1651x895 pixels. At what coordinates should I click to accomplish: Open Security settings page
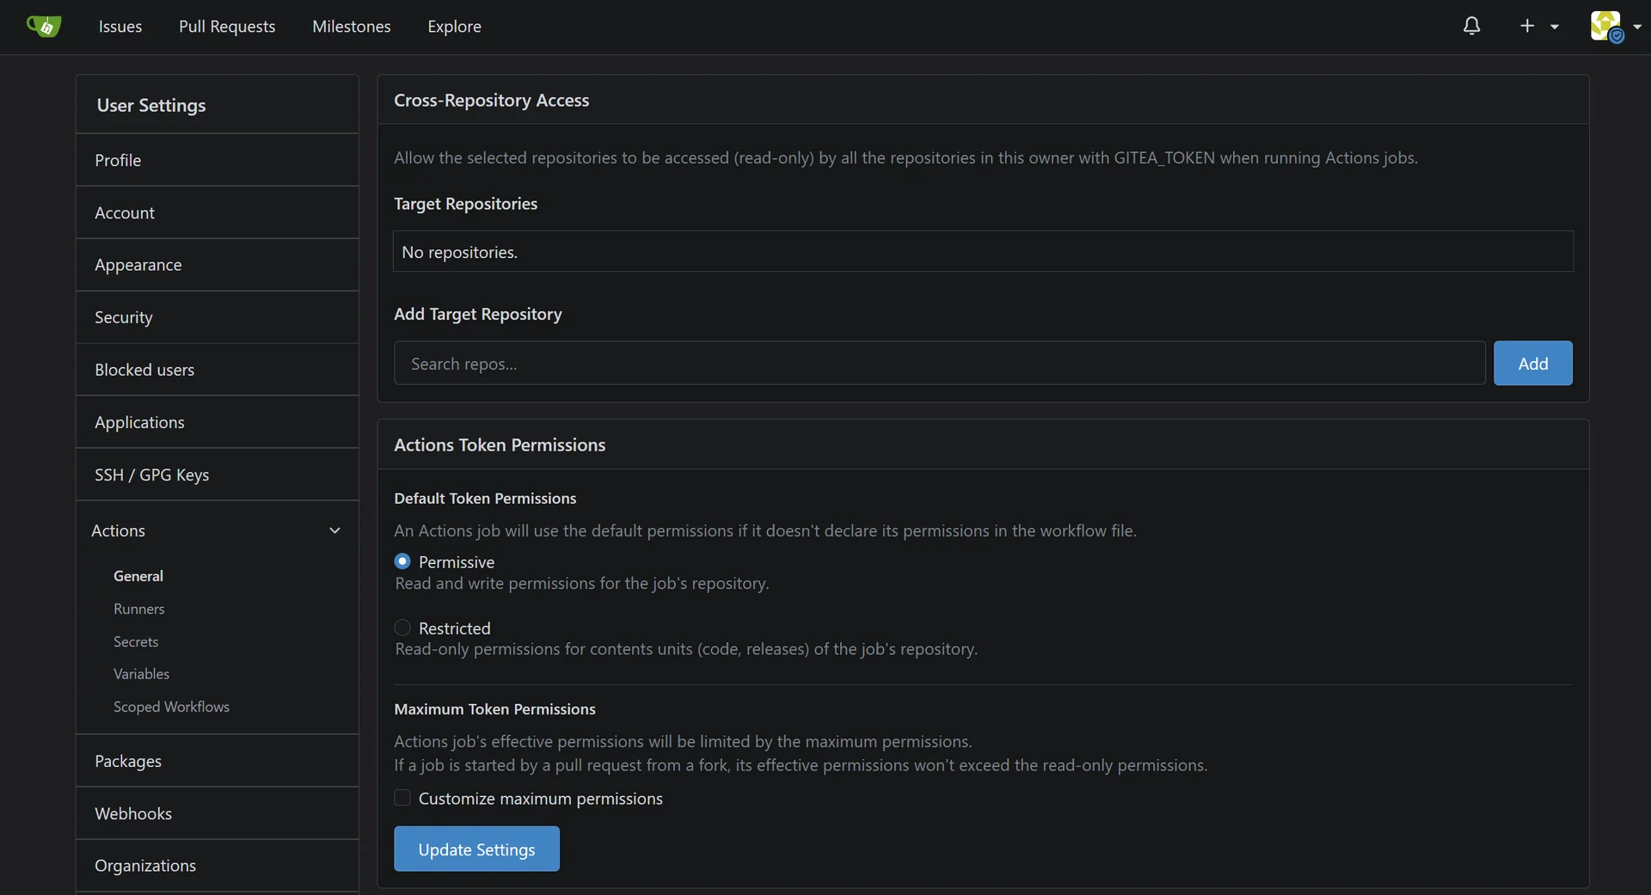point(218,317)
